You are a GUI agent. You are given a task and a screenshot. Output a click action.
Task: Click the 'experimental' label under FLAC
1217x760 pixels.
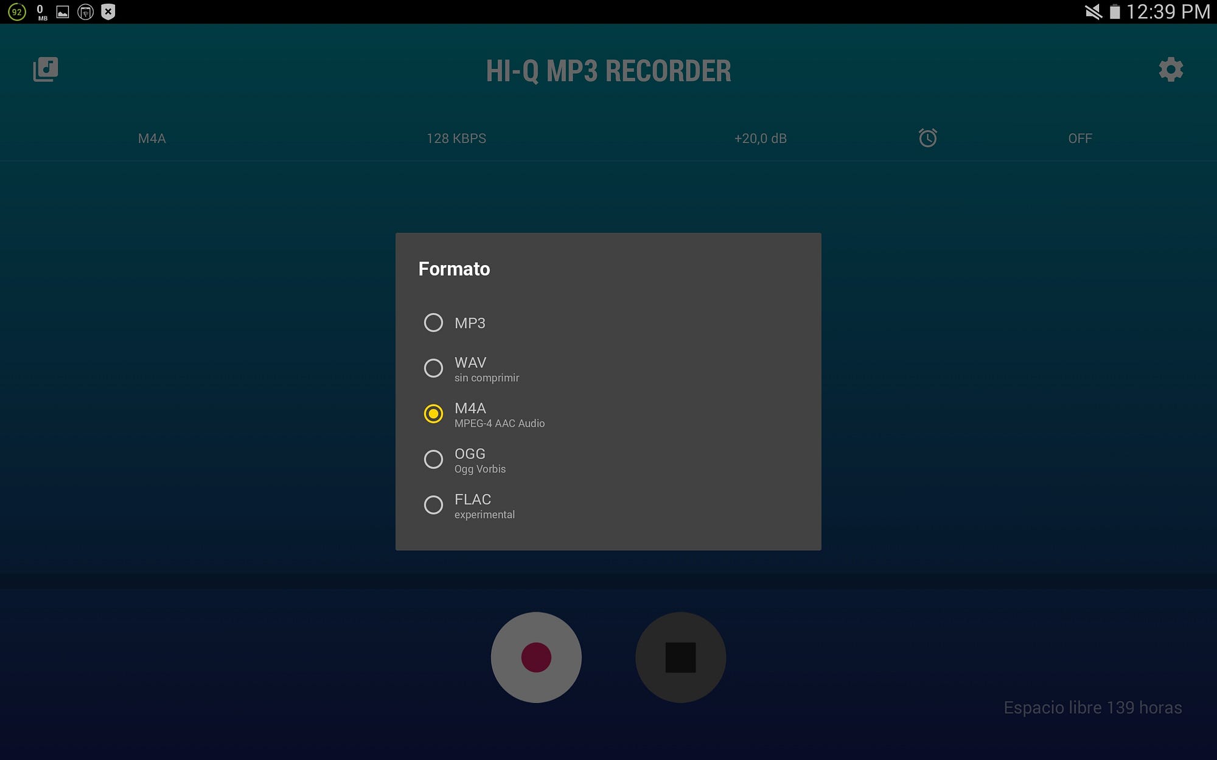(484, 514)
